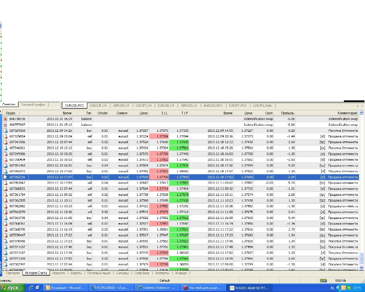Click the balance icon for order 606757607
Viewport: 365px width, 292px height.
5,125
